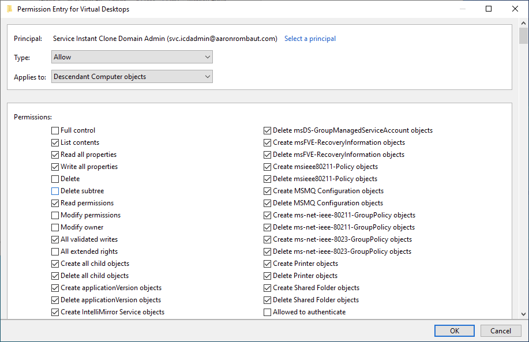Uncheck Create MSMQ Configuration objects
Viewport: 529px width, 342px height.
[268, 191]
